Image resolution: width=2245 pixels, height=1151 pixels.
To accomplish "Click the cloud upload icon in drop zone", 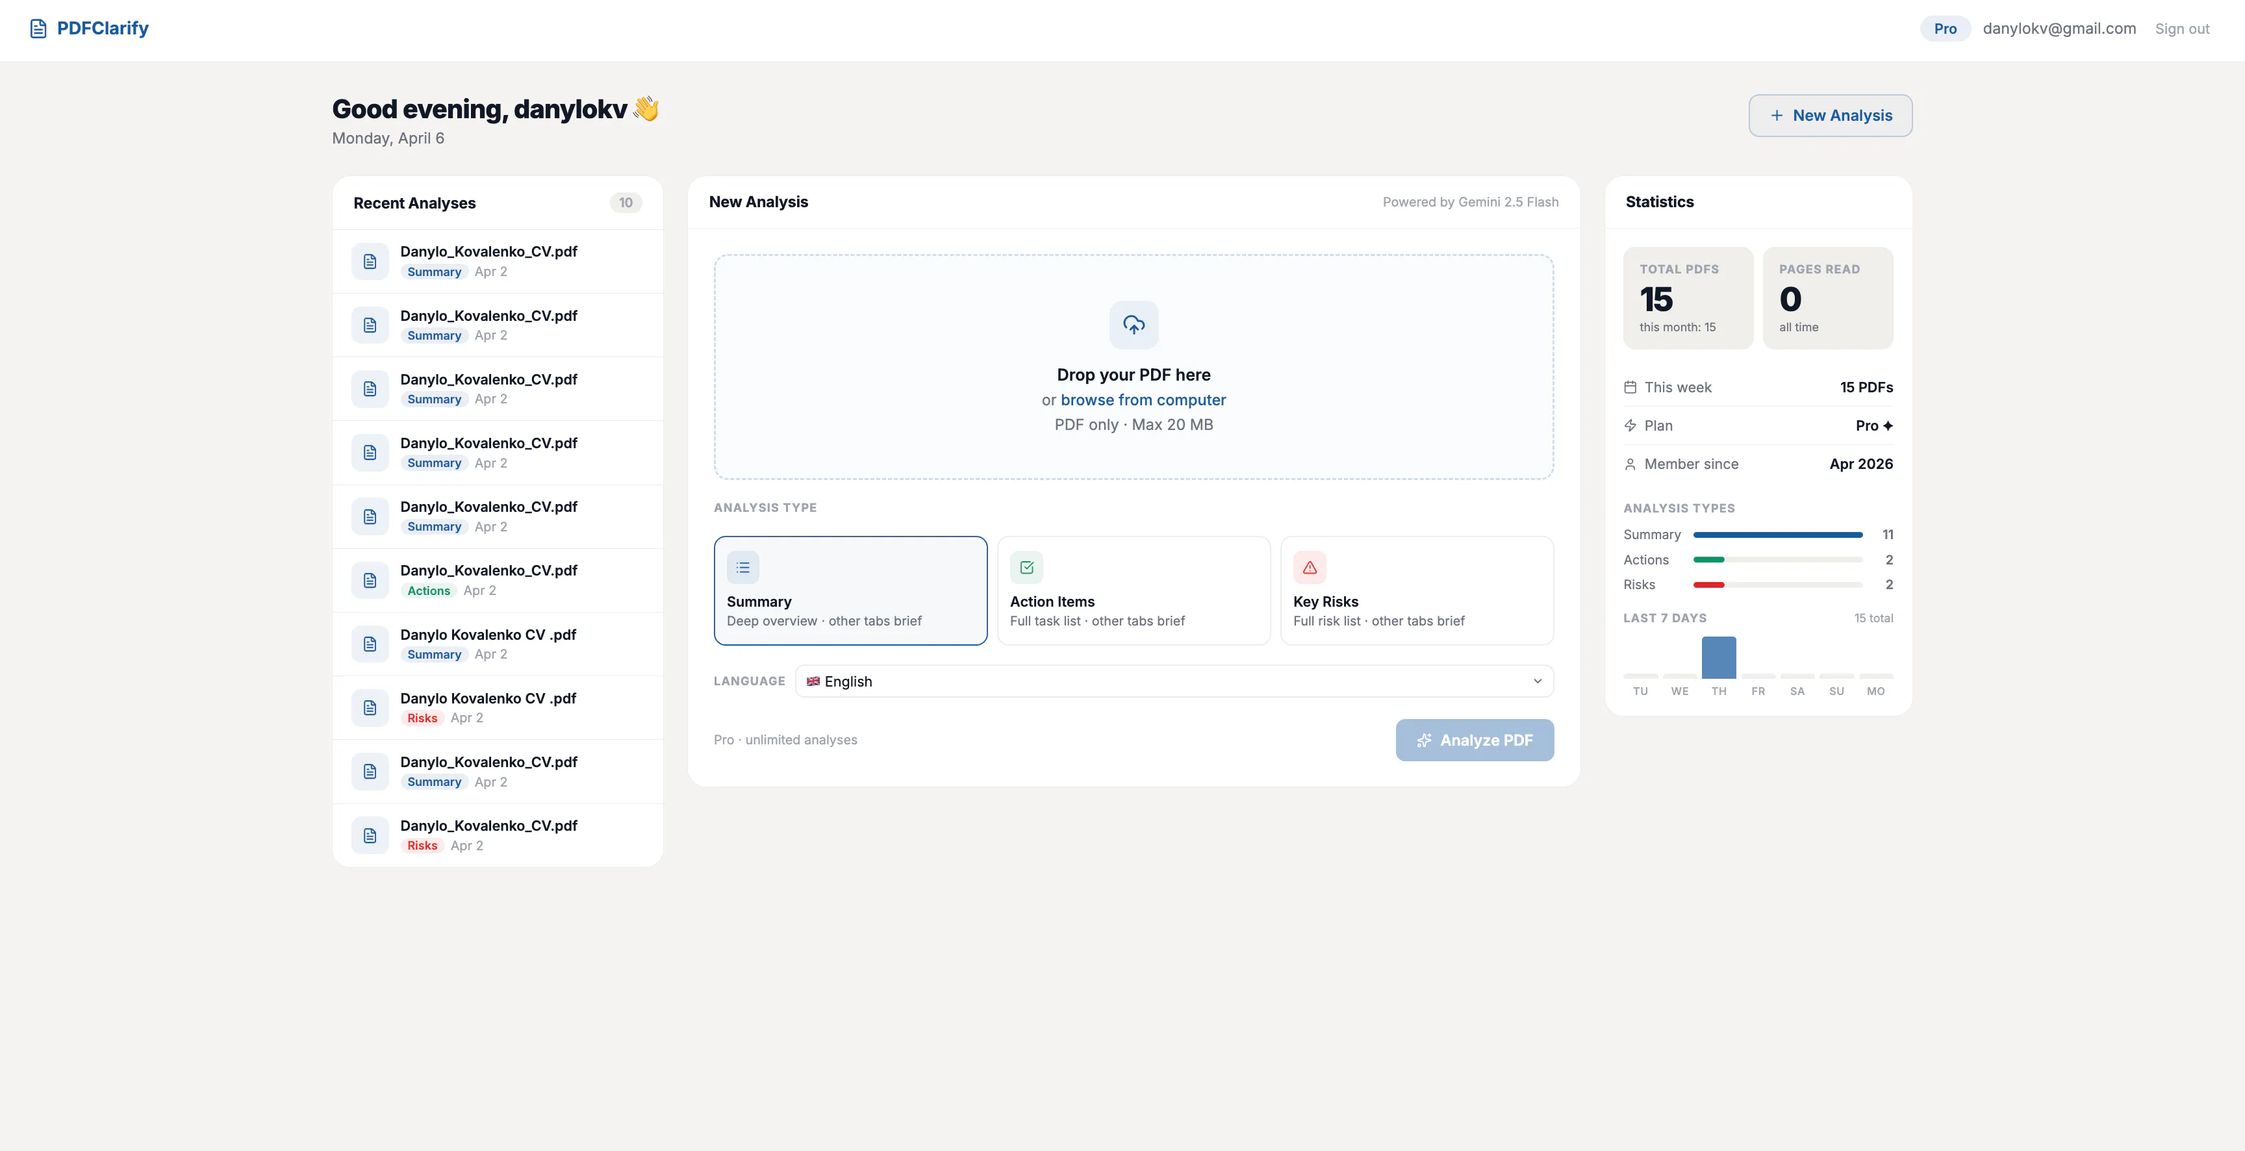I will pos(1133,325).
